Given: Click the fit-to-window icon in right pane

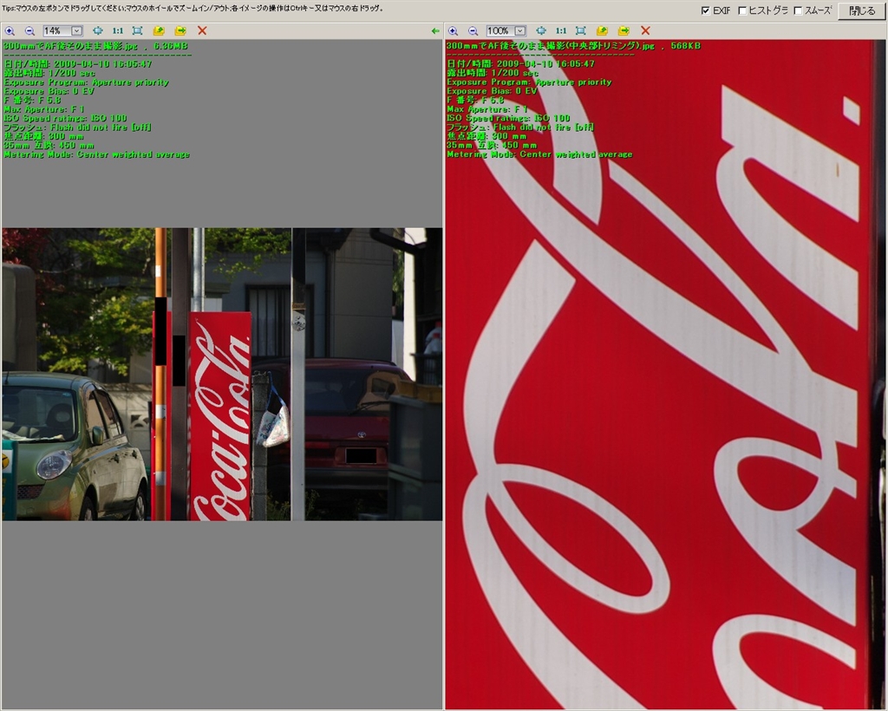Looking at the screenshot, I should (541, 31).
